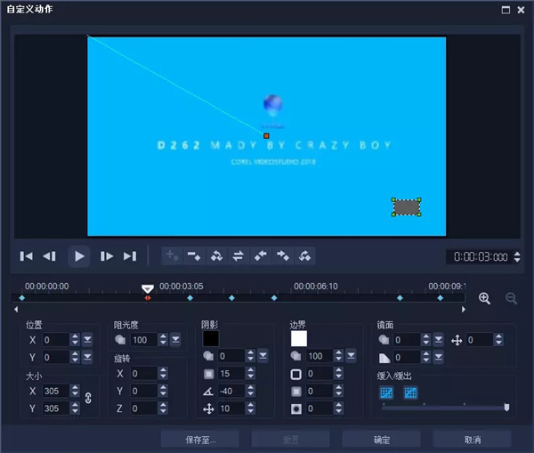Open the white border color swatch
Image resolution: width=534 pixels, height=453 pixels.
pos(298,338)
